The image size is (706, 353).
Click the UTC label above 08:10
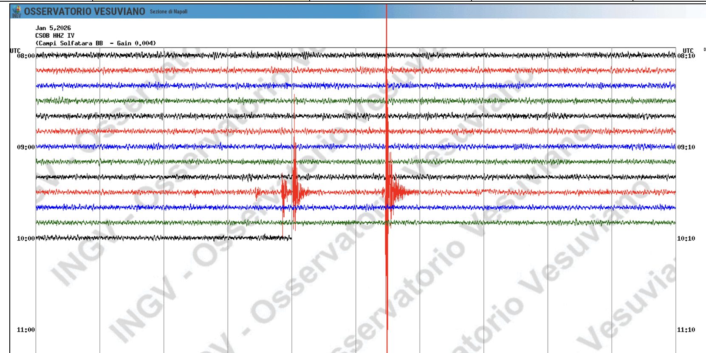click(x=688, y=50)
